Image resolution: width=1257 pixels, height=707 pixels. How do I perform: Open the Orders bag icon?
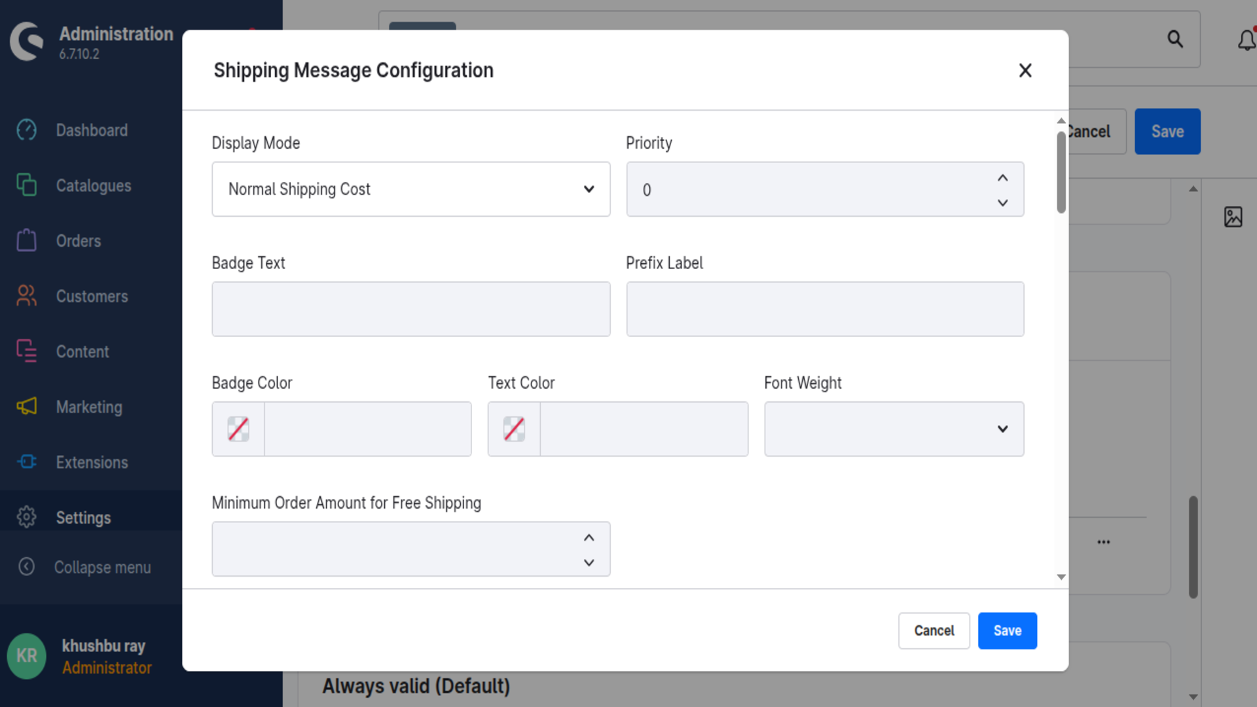(26, 240)
